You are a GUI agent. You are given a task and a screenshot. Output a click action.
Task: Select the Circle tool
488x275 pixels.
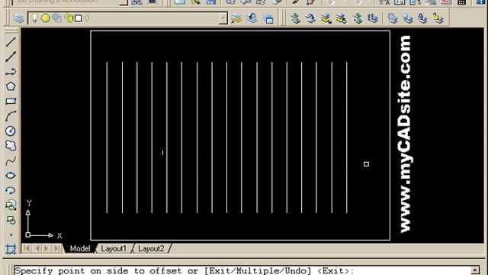pos(11,131)
